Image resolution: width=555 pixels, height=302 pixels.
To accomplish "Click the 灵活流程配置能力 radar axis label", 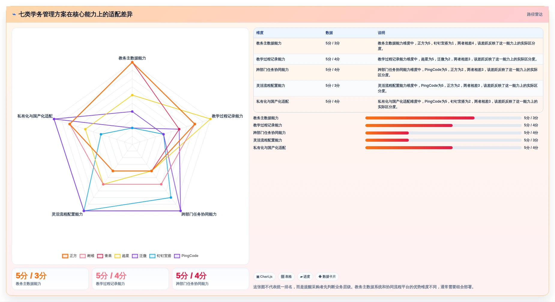I will 67,214.
